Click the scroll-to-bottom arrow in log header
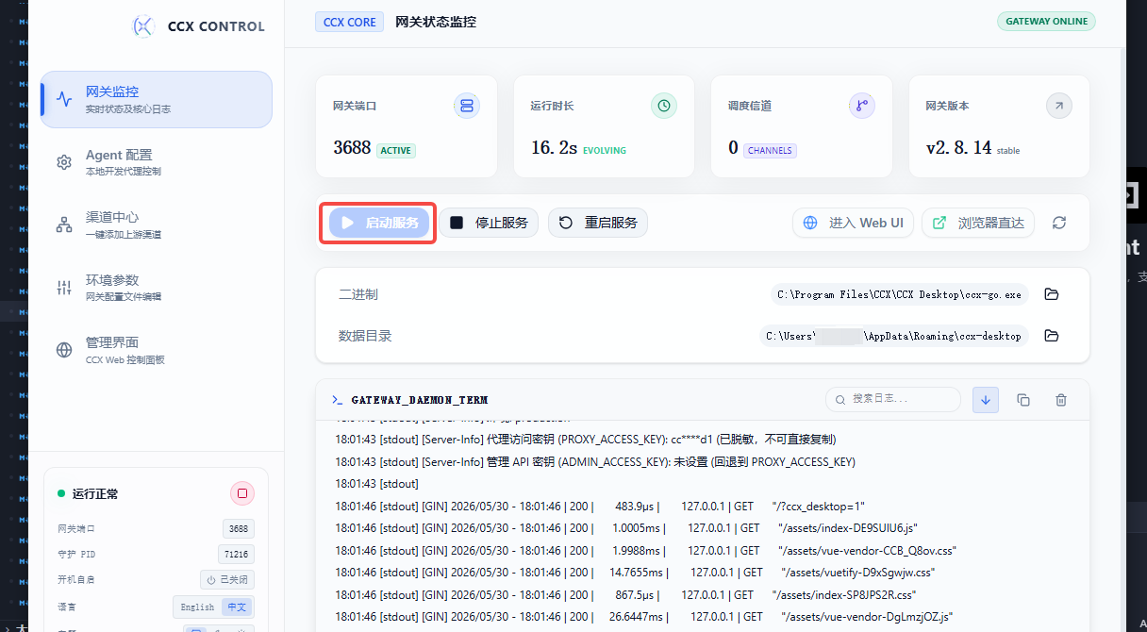1147x632 pixels. pyautogui.click(x=986, y=400)
